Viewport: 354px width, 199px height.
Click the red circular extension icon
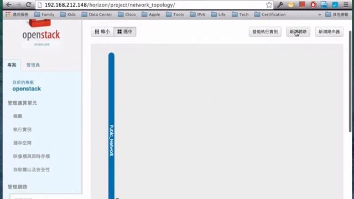(x=313, y=5)
